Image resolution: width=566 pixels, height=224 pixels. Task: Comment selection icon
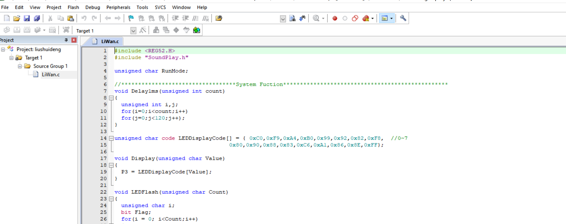[x=196, y=18]
